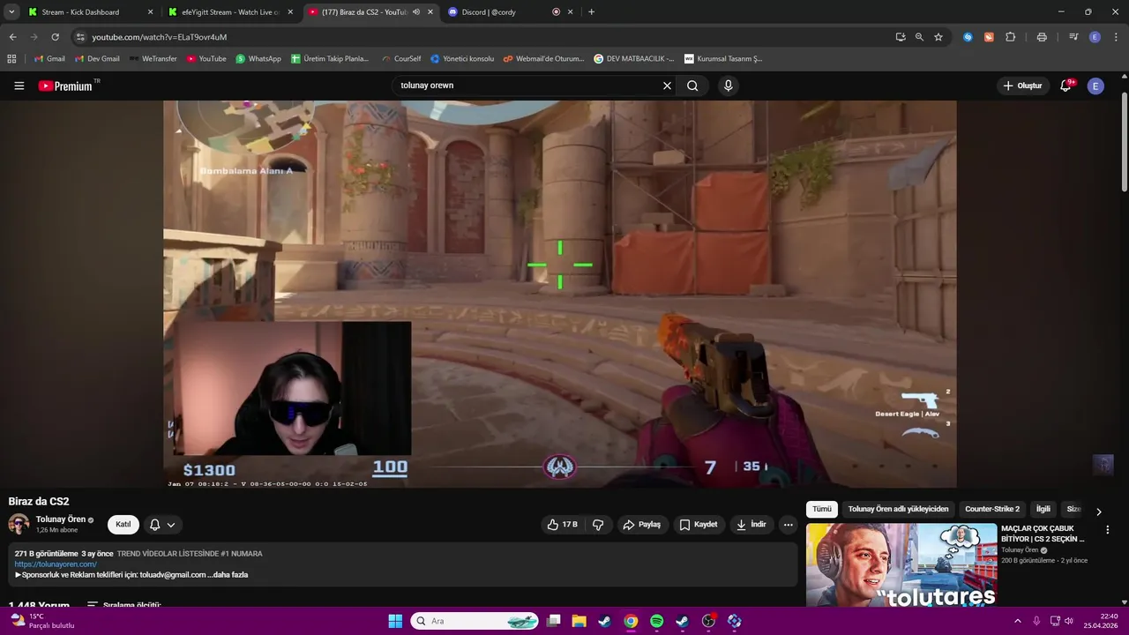Bookmark this page with the star

pos(938,37)
